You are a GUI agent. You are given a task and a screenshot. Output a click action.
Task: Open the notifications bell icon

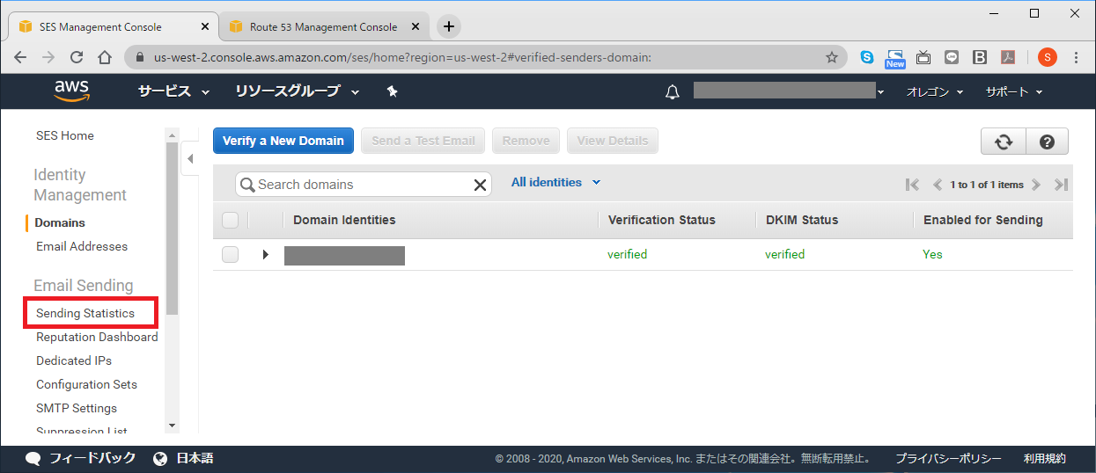[673, 91]
